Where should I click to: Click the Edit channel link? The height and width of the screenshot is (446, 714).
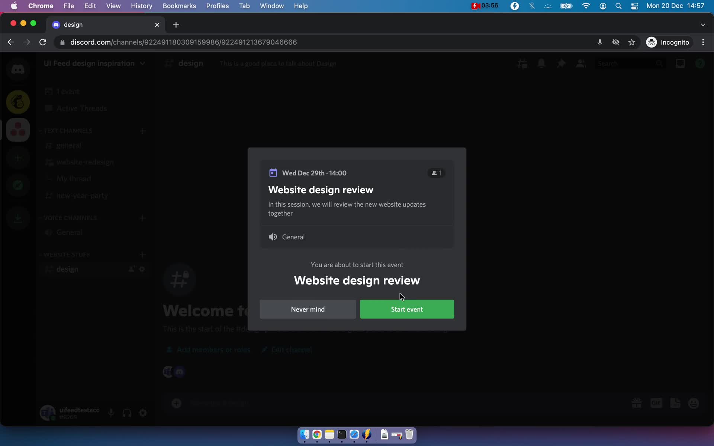pyautogui.click(x=287, y=350)
